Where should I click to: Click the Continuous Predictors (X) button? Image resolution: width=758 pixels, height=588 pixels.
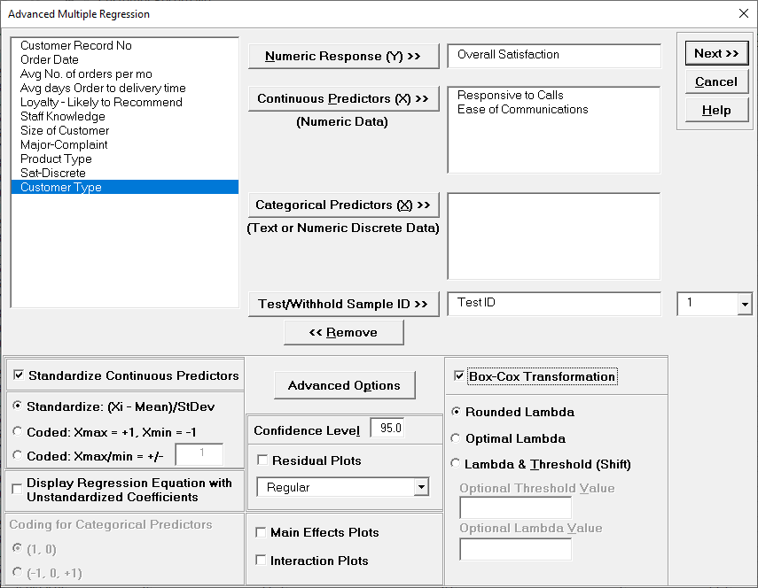click(x=343, y=99)
